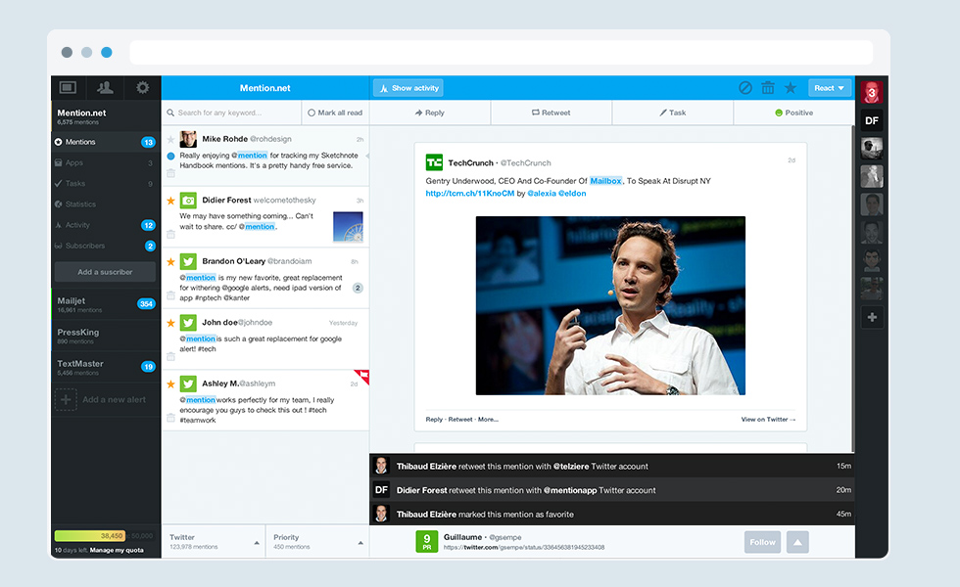The height and width of the screenshot is (587, 960).
Task: Click the TechCrunch logo icon
Action: 434,162
